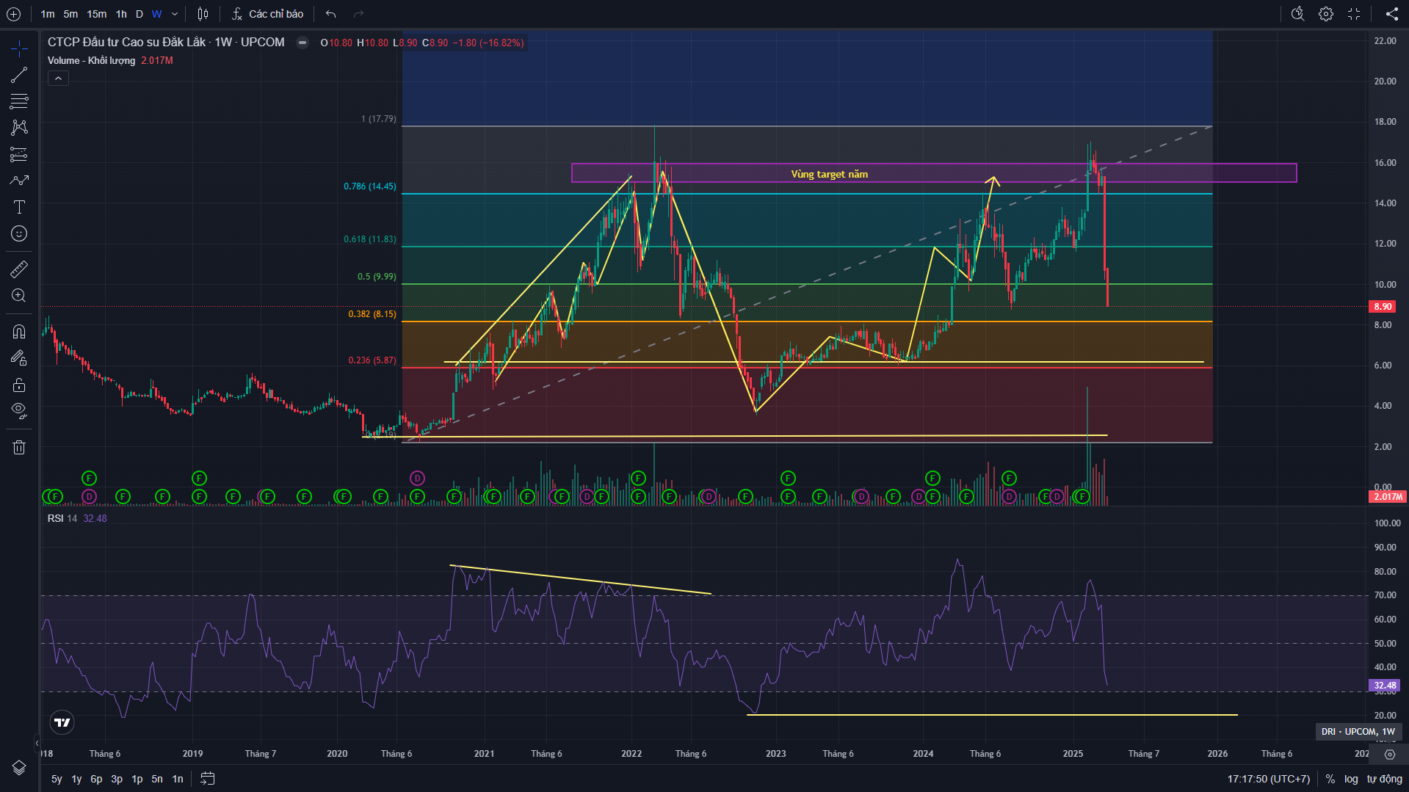
Task: Select the 5y date range
Action: [57, 779]
